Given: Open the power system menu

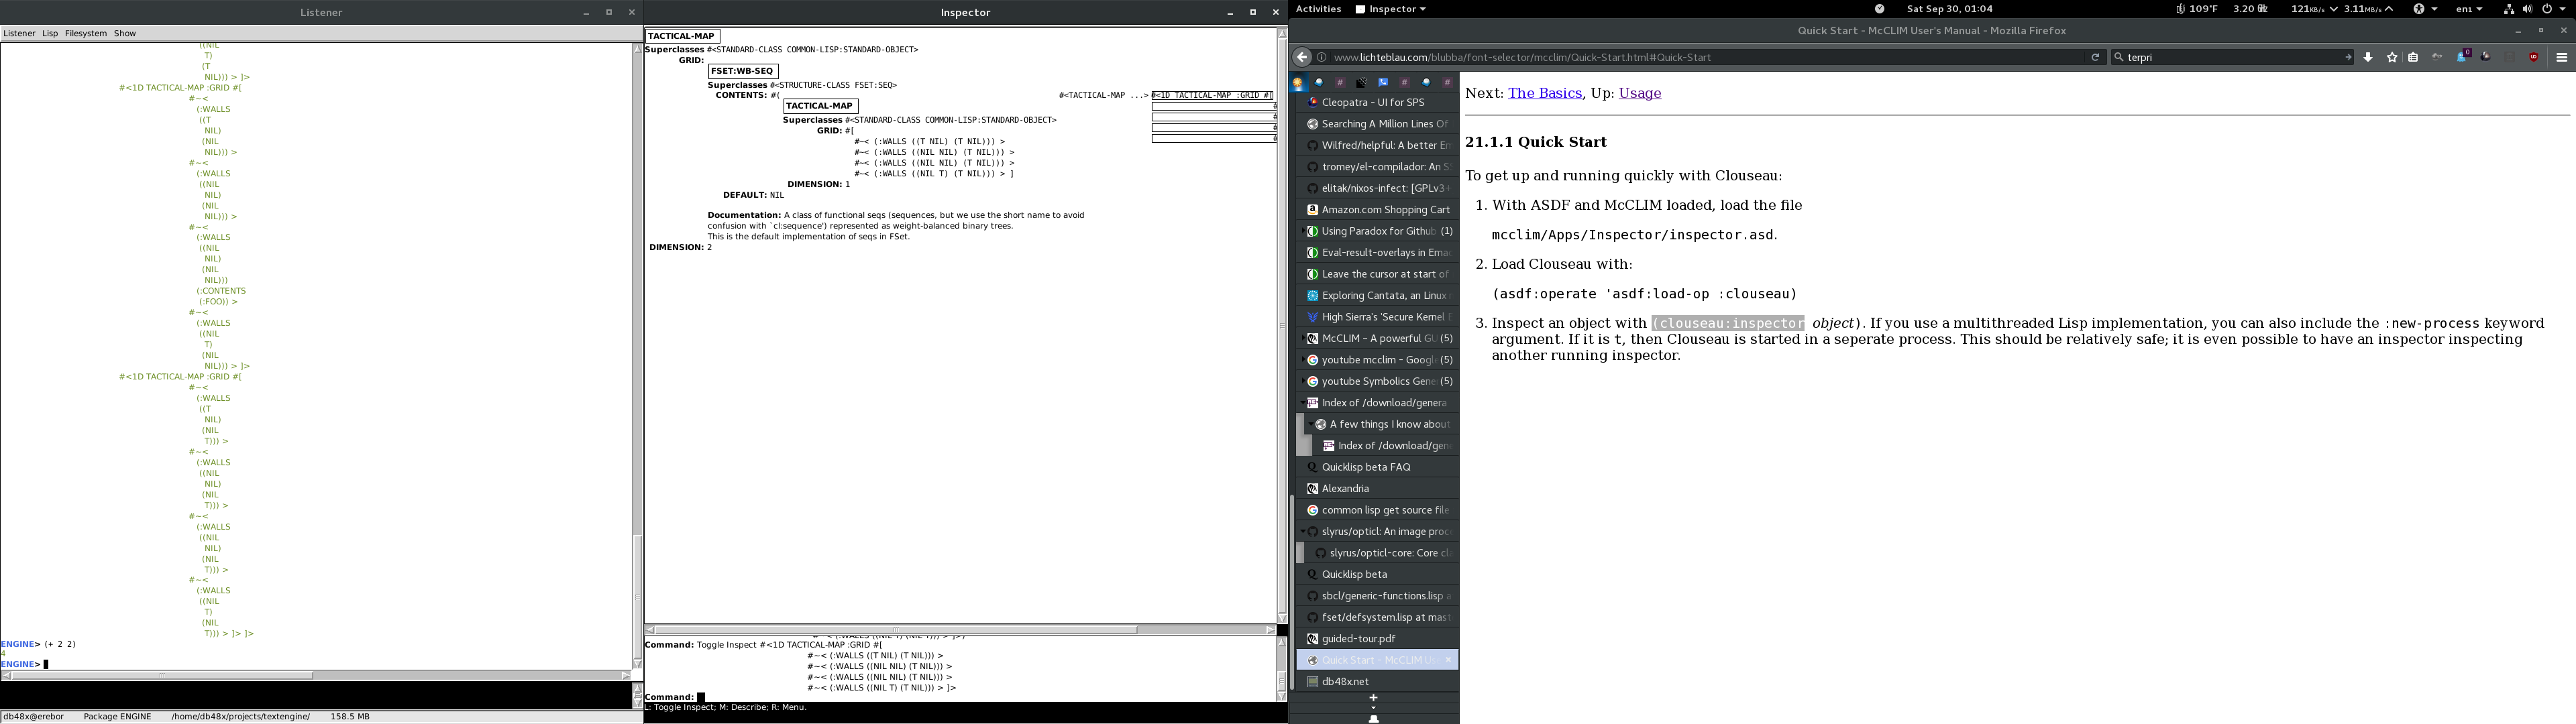Looking at the screenshot, I should [2553, 9].
